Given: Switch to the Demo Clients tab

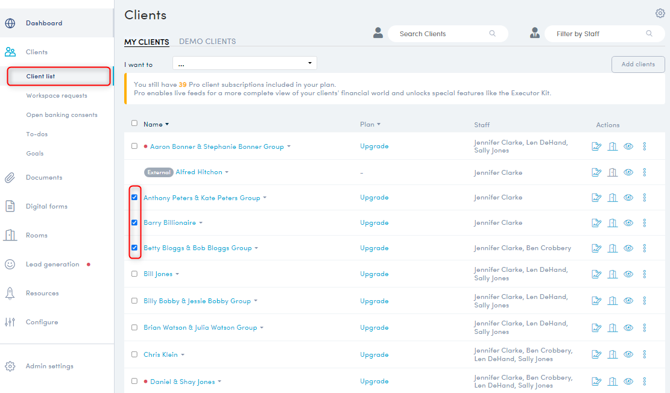Looking at the screenshot, I should point(207,42).
